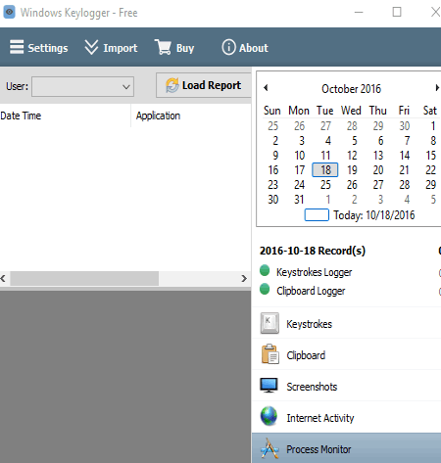The image size is (441, 463).
Task: Select the Internet Activity category label
Action: [x=320, y=418]
